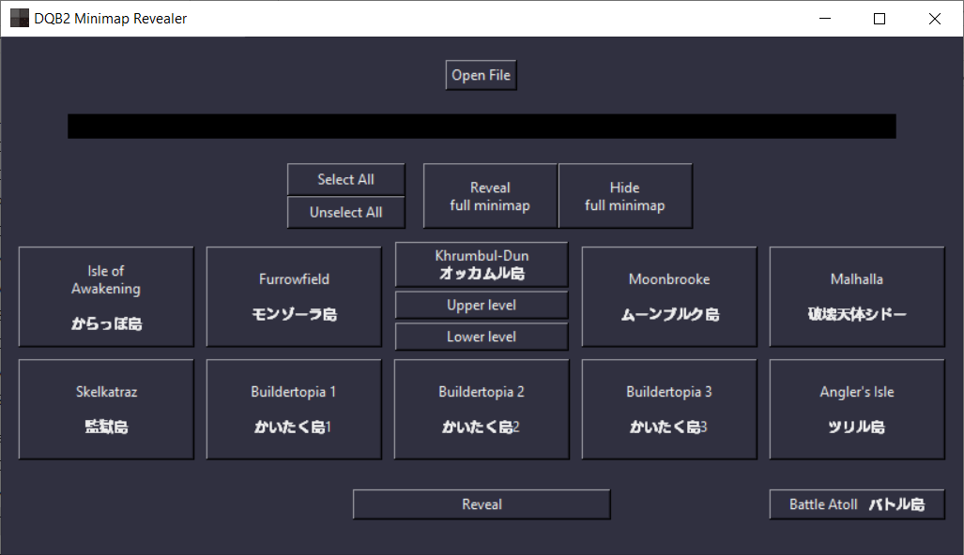Click Hide full minimap
The width and height of the screenshot is (964, 555).
point(624,196)
